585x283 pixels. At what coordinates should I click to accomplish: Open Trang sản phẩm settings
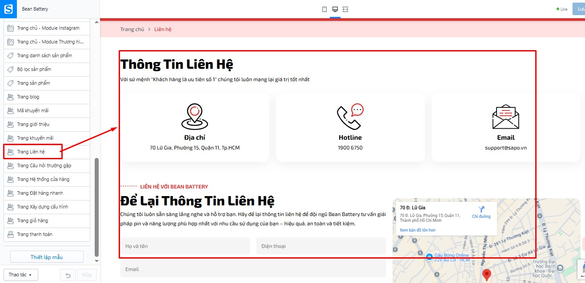(x=47, y=83)
